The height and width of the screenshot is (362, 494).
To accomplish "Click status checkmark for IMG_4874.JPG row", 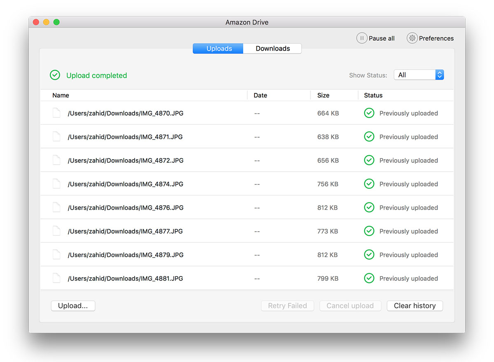I will (369, 184).
